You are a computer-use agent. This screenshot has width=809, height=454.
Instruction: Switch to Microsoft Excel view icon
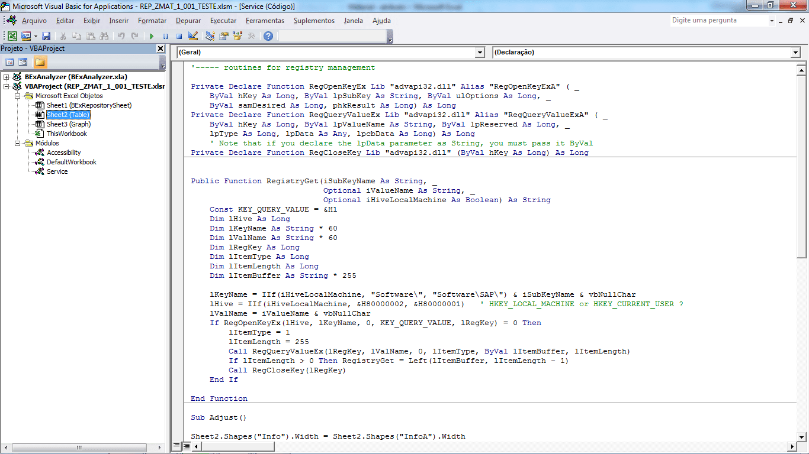coord(12,36)
